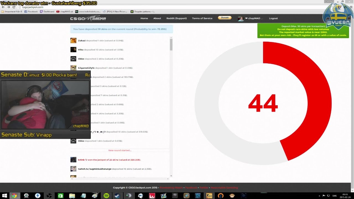Open the file explorer folder in taskbar
The width and height of the screenshot is (354, 199).
pyautogui.click(x=72, y=196)
